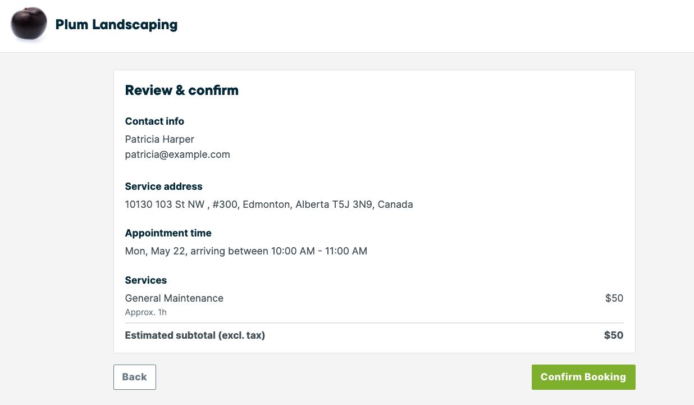Screen dimensions: 694x405
Task: Click the Estimated subtotal label
Action: (195, 335)
